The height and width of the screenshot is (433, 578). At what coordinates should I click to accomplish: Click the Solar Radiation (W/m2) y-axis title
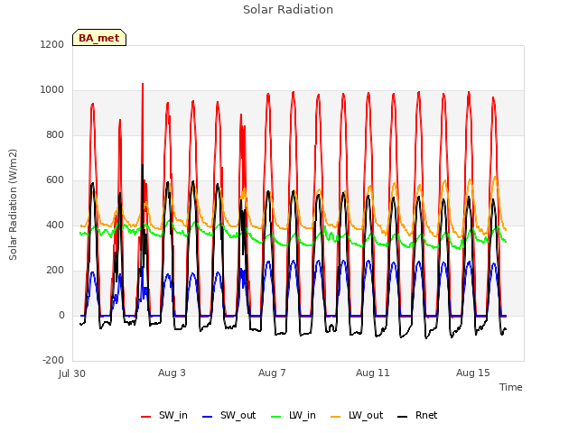(13, 205)
